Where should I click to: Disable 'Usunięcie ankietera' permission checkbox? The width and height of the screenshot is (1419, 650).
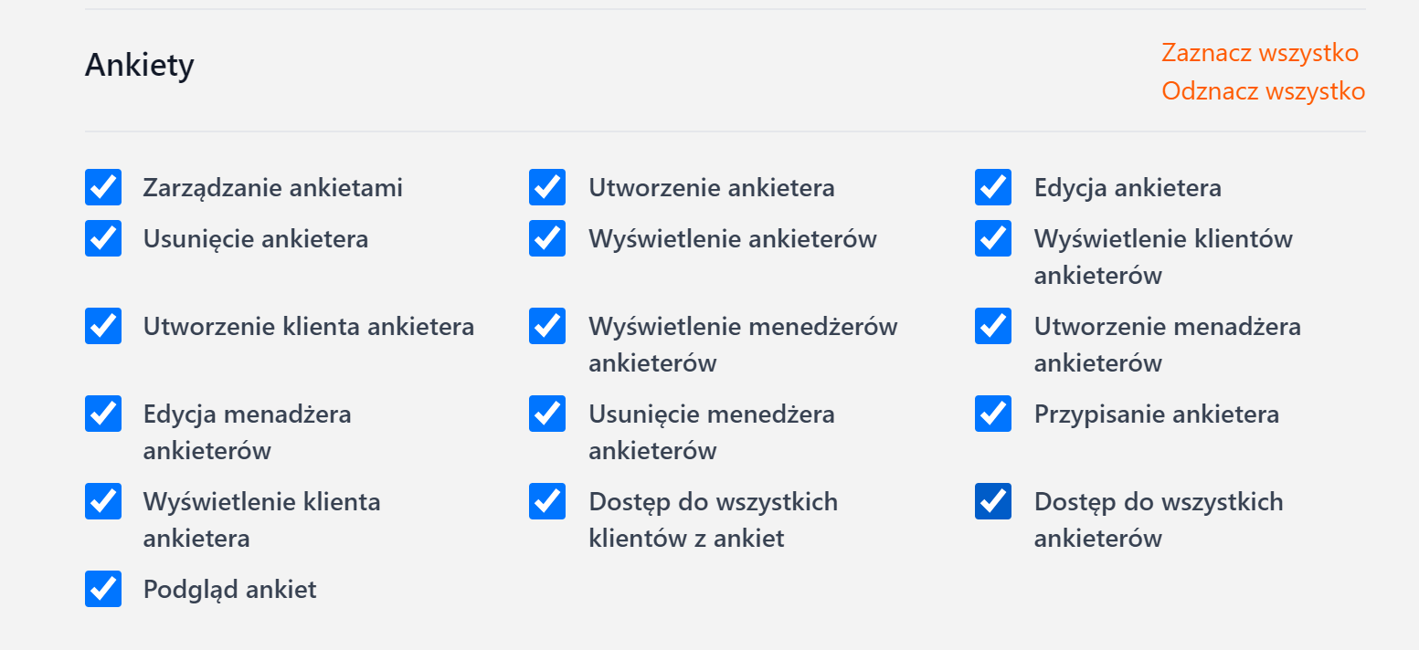(103, 238)
